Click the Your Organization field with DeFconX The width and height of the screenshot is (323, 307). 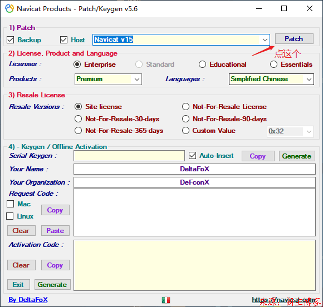(194, 182)
